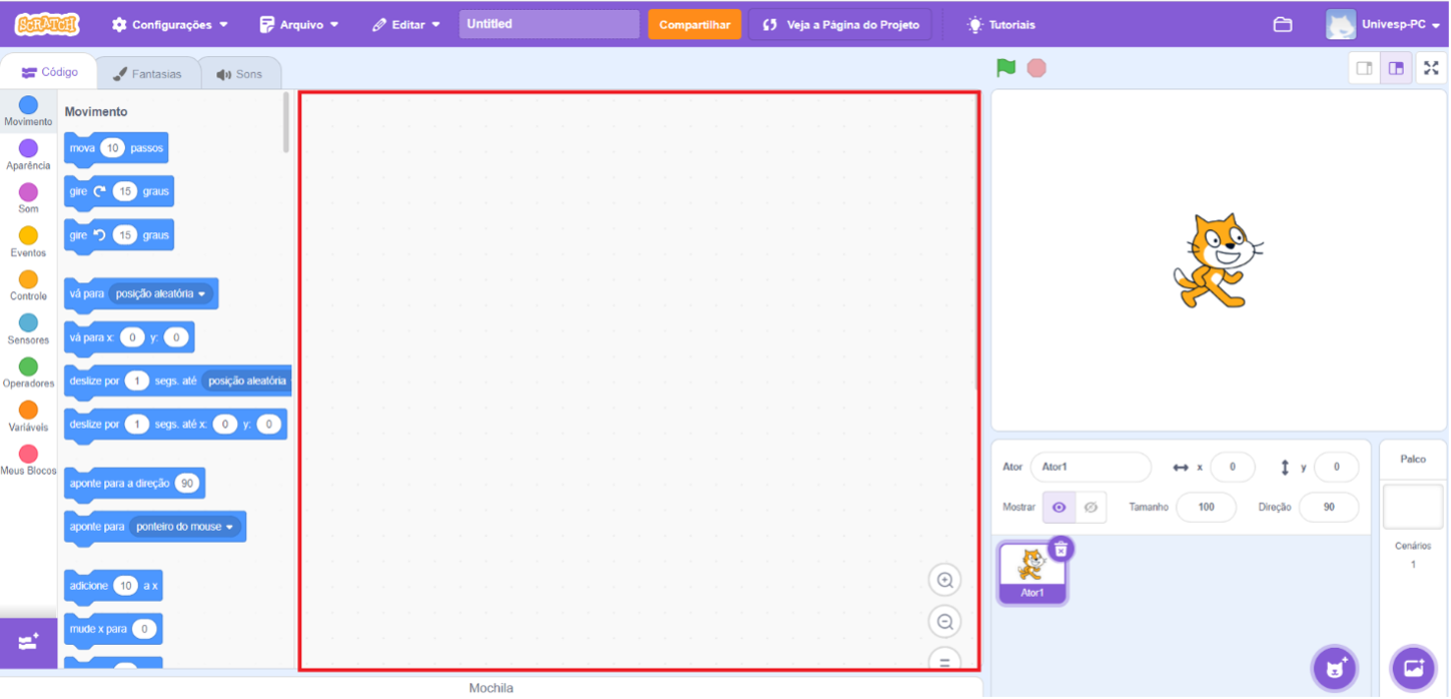Switch to large stage layout
The width and height of the screenshot is (1451, 699).
(x=1396, y=68)
